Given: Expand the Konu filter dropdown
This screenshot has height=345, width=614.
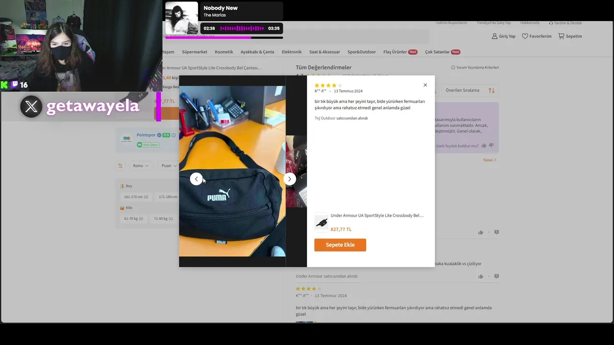Looking at the screenshot, I should point(141,166).
